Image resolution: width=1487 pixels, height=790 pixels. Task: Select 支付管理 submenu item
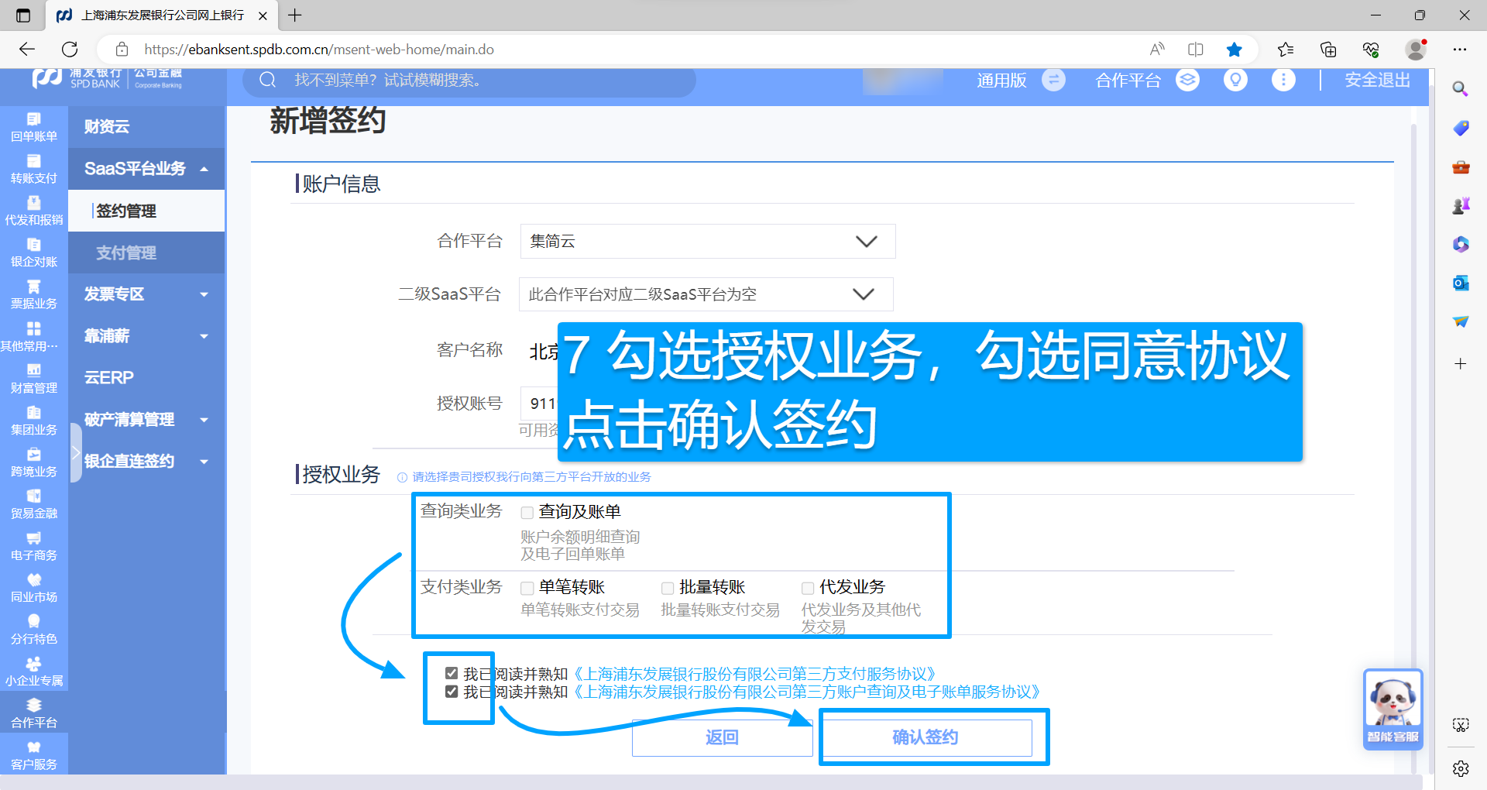[146, 252]
